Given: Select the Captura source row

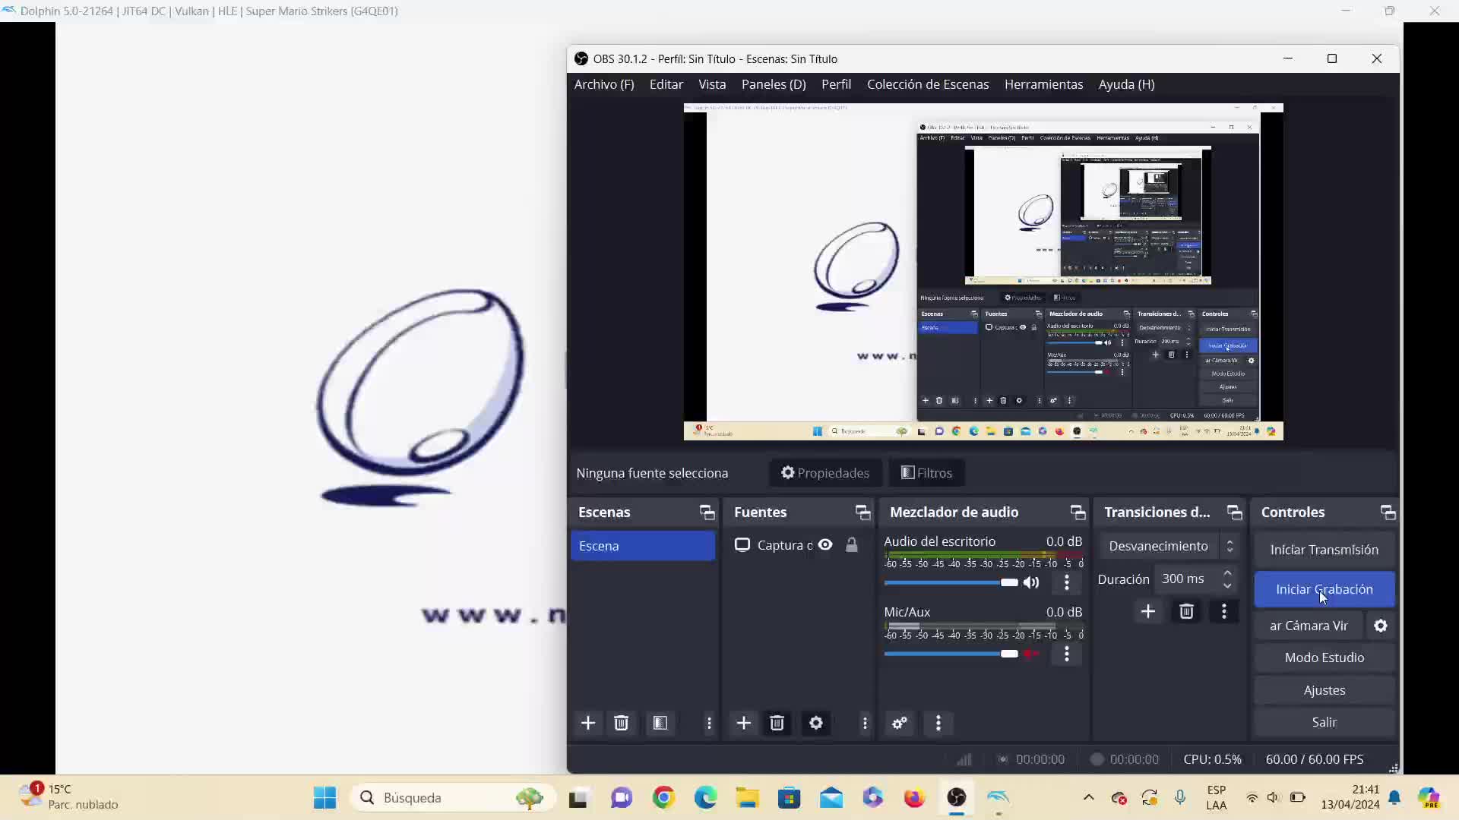Looking at the screenshot, I should coord(798,544).
